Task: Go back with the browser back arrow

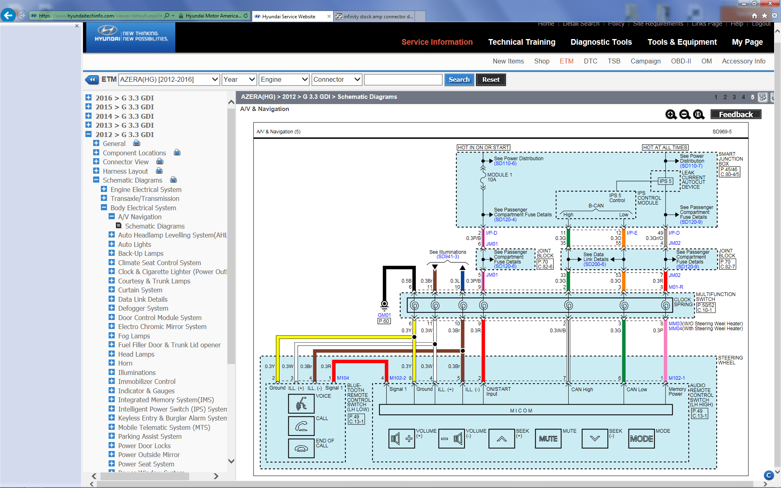Action: (x=8, y=15)
